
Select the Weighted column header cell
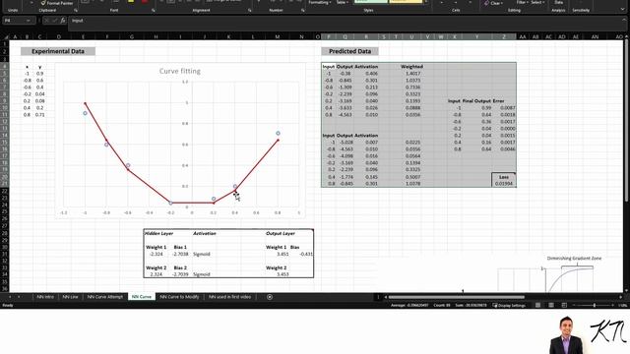[x=411, y=67]
